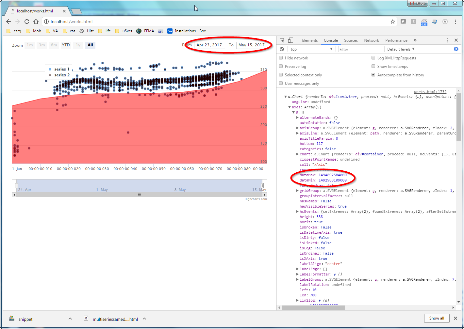The width and height of the screenshot is (464, 329).
Task: Open works.html:1732 source link
Action: (430, 92)
